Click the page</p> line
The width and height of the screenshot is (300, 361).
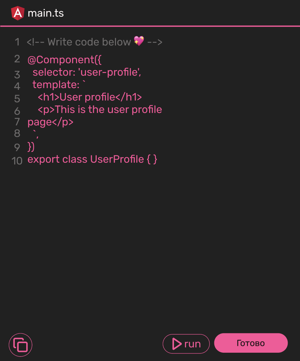coord(50,122)
